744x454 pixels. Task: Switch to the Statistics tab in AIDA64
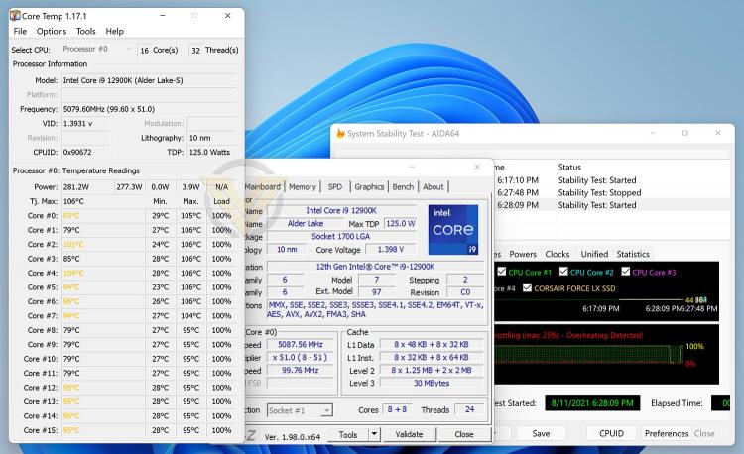click(633, 254)
